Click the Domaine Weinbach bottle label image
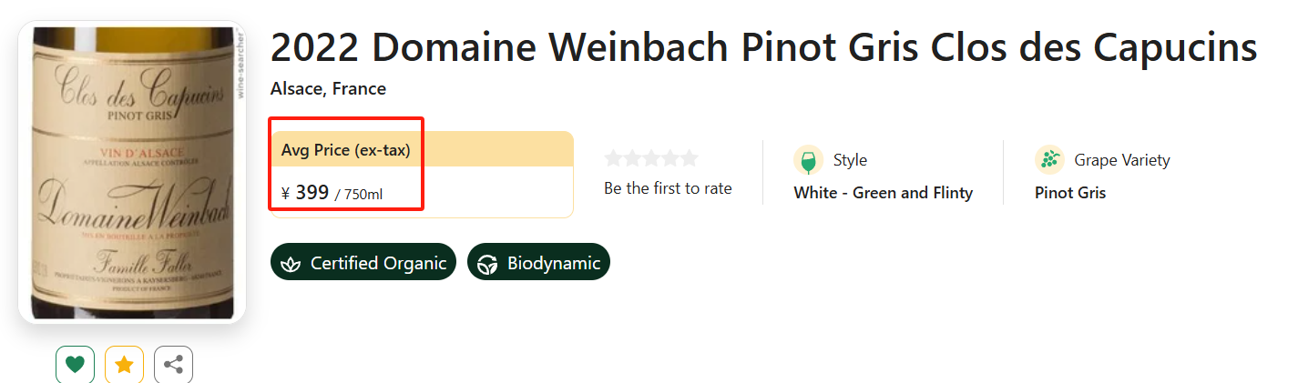1298x383 pixels. 132,173
